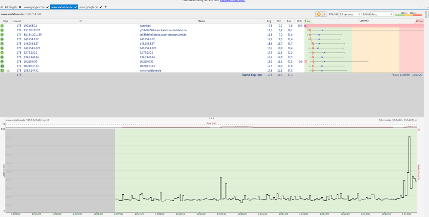Open the Interval 2,5 seconds dropdown
Screen dimensions: 429x217
(x=350, y=14)
